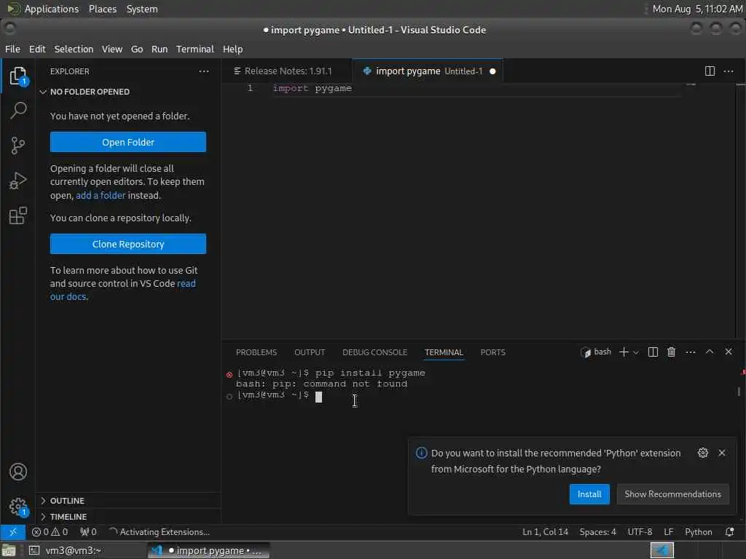Open the Places menu in top panel
Screen dimensions: 746x559
click(102, 9)
